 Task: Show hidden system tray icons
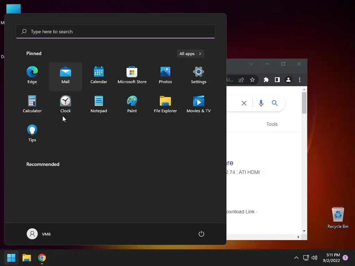coord(296,258)
